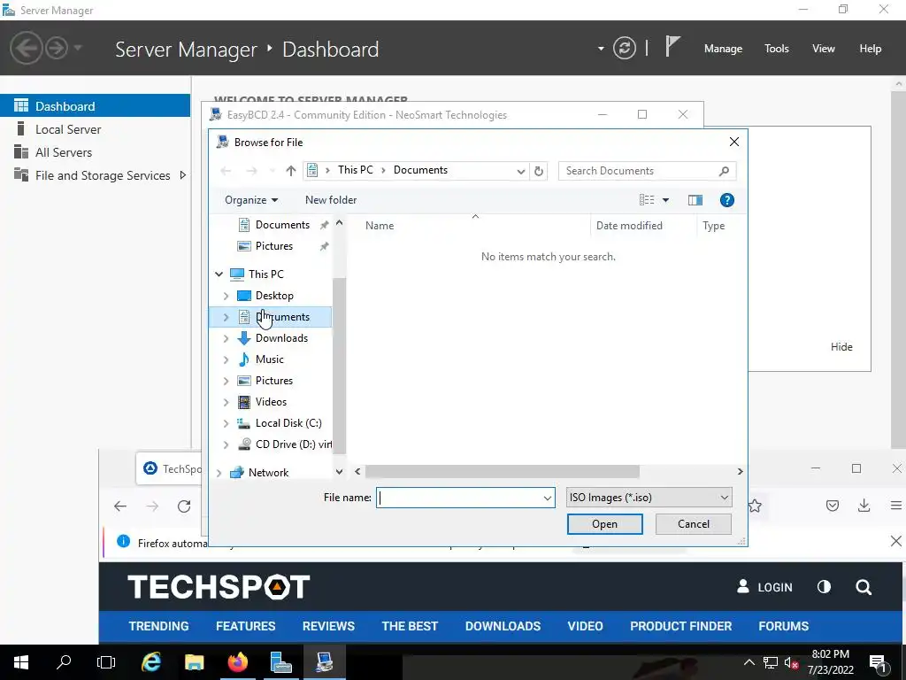The image size is (906, 680).
Task: Expand the Local Disk (C:) node
Action: [x=226, y=423]
